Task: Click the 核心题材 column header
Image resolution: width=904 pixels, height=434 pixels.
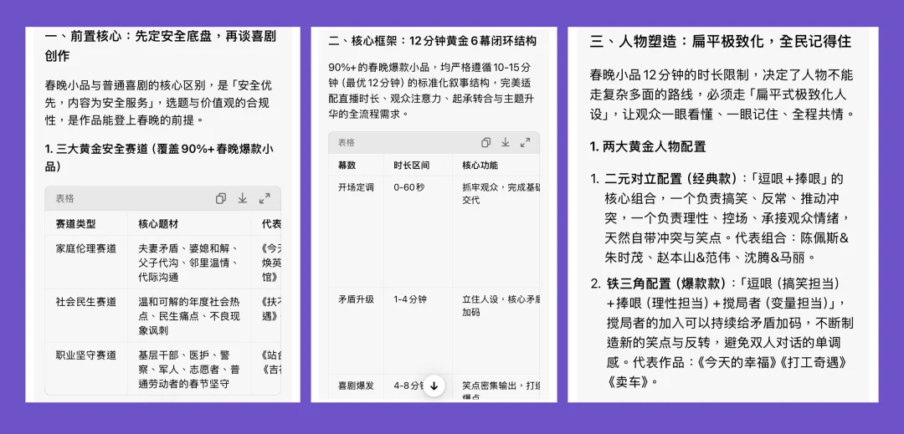Action: tap(158, 224)
